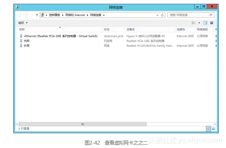Minimize the 网络连接 window
The height and width of the screenshot is (148, 226).
click(x=198, y=6)
